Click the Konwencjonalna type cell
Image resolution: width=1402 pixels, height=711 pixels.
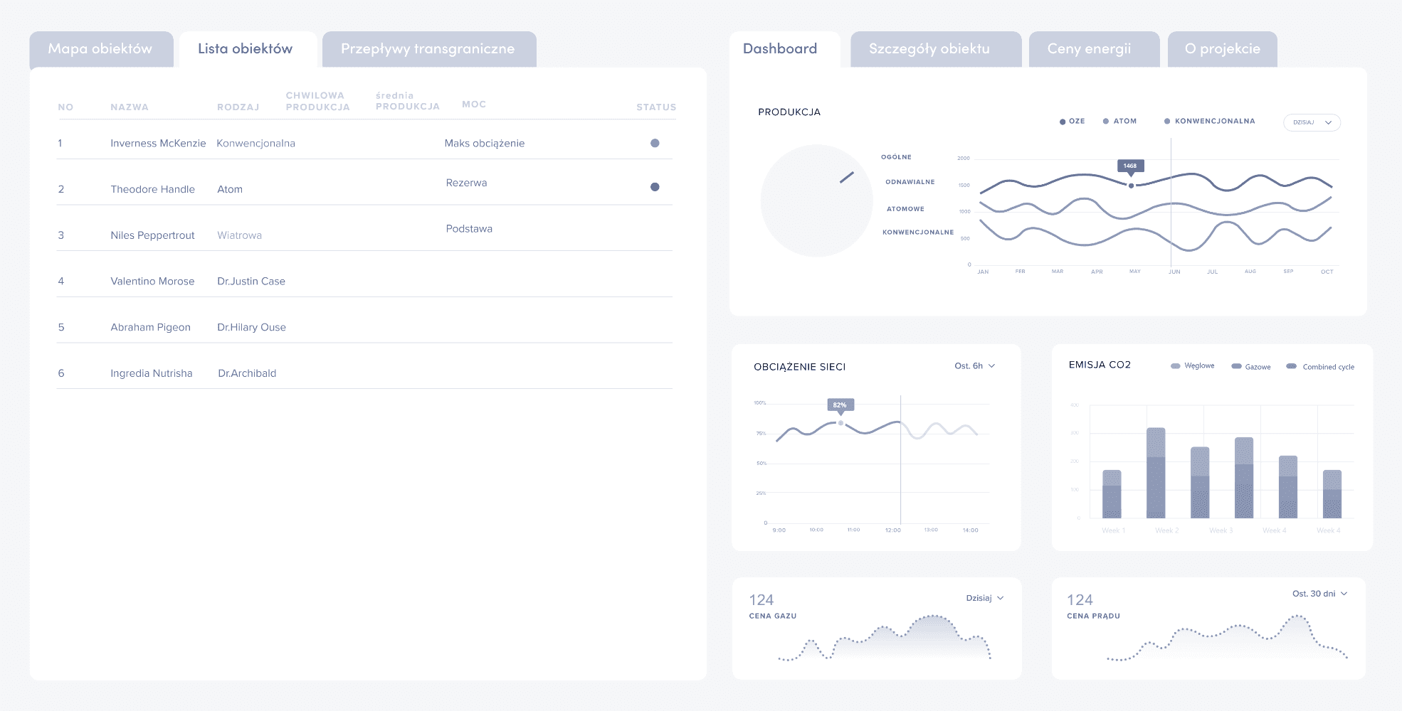point(255,143)
